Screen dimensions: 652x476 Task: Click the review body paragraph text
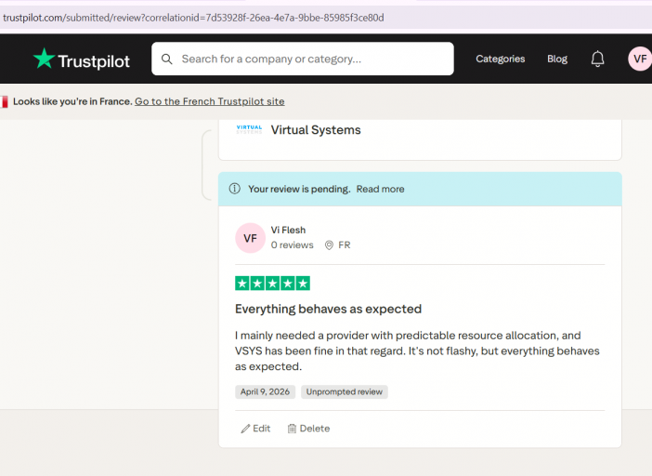(417, 350)
